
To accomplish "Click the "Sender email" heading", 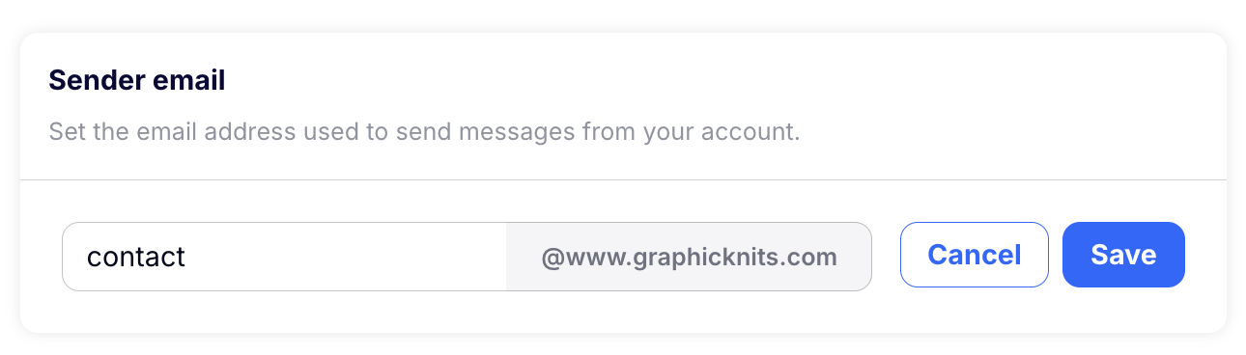I will (x=137, y=81).
